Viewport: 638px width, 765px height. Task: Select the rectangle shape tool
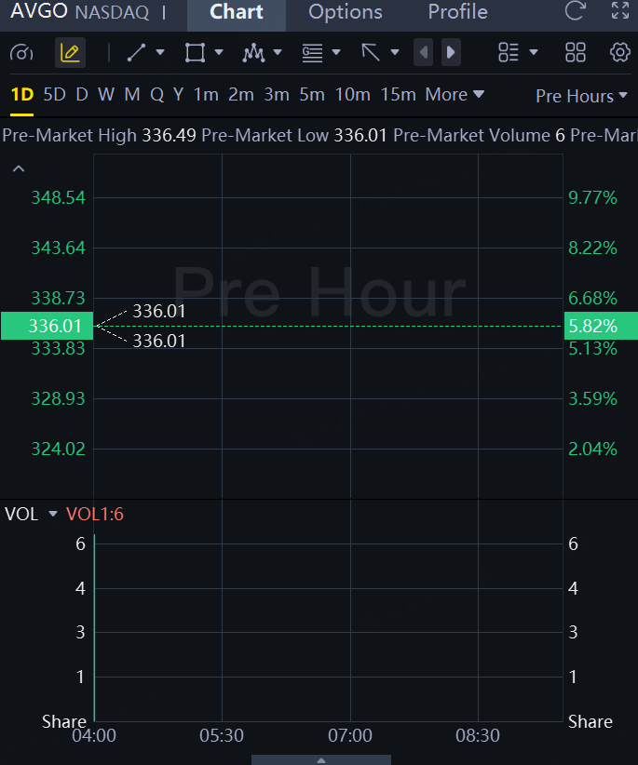coord(195,53)
